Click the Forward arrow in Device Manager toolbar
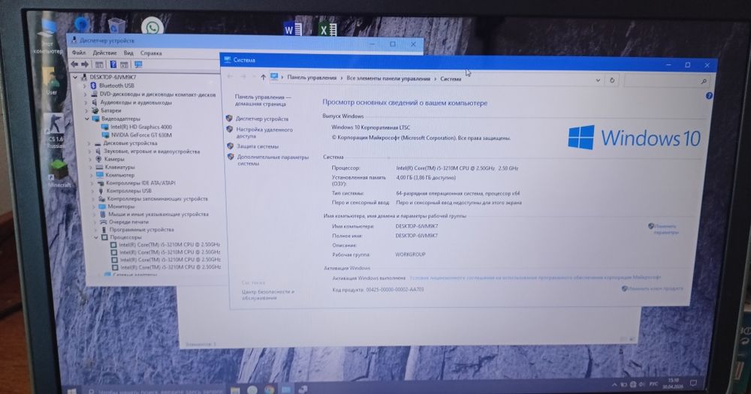 pos(85,64)
